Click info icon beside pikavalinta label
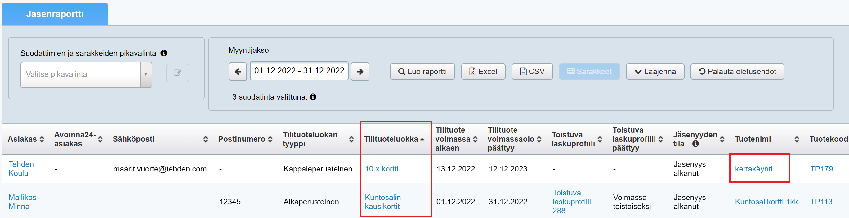 coord(164,53)
